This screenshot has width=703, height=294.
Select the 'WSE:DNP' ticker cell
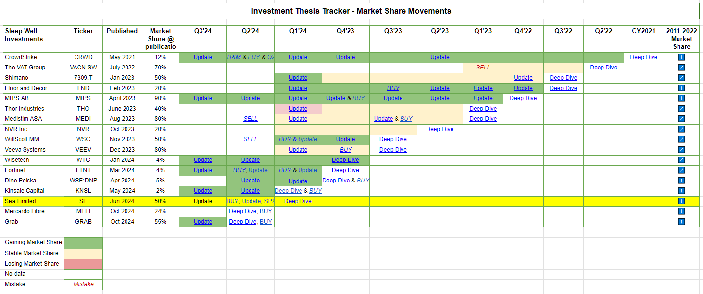83,181
